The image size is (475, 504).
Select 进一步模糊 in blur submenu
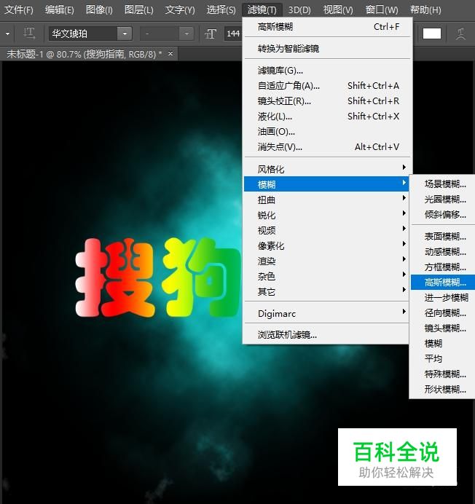443,298
